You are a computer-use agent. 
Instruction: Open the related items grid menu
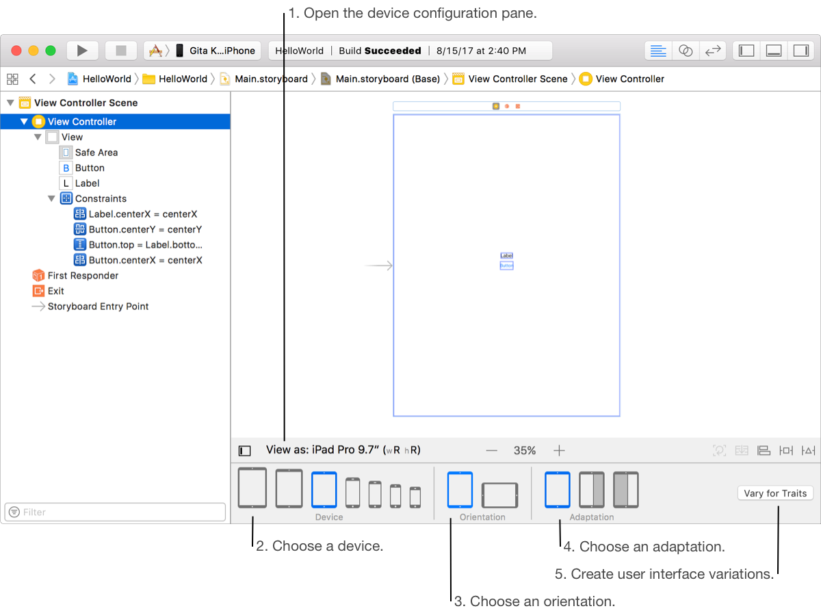coord(12,79)
